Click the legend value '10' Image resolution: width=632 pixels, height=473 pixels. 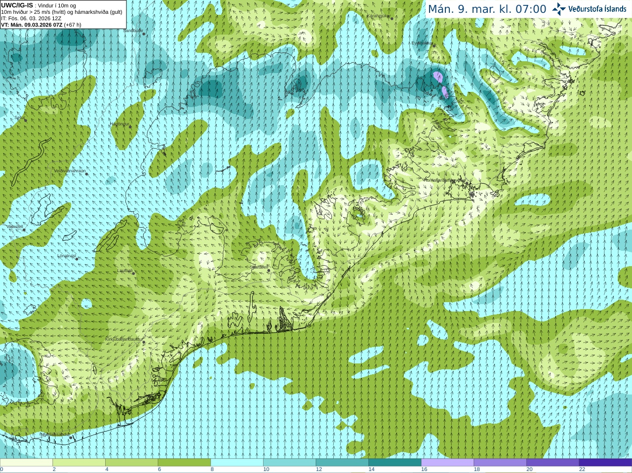266,470
